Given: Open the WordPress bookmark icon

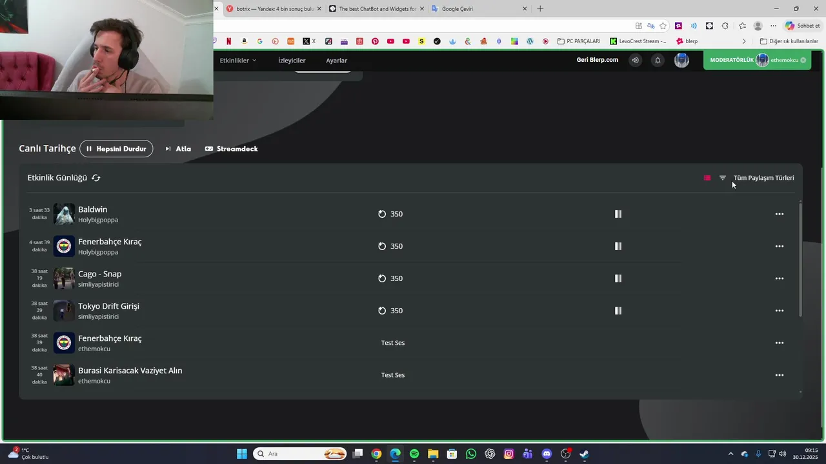Looking at the screenshot, I should click(x=530, y=41).
